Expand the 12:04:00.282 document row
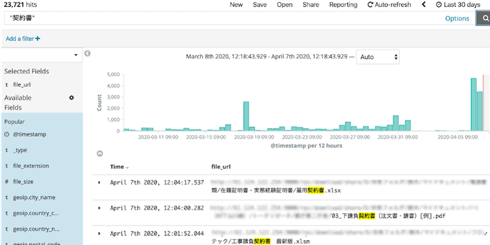490x245 pixels. click(x=99, y=208)
